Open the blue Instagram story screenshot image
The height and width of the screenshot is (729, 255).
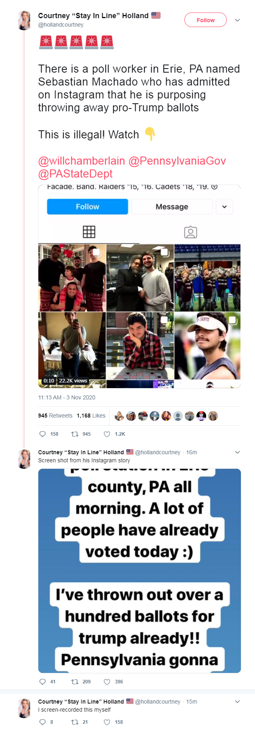pos(140,571)
